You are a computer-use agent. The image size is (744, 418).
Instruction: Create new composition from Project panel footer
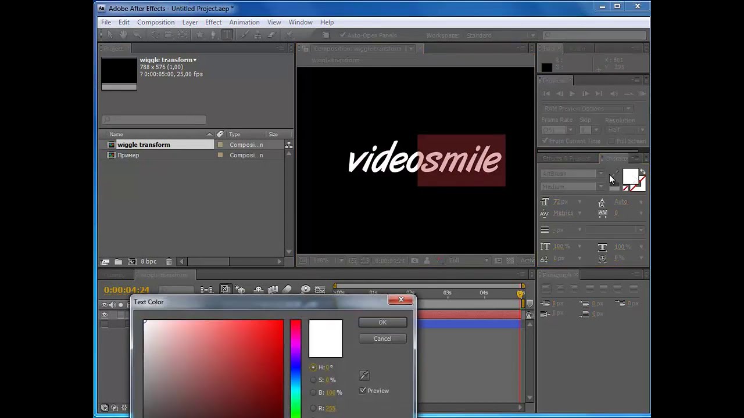click(x=132, y=262)
